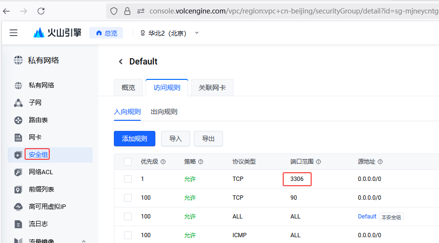The image size is (439, 243).
Task: Click the help icon next to 端口范围
Action: tap(318, 162)
